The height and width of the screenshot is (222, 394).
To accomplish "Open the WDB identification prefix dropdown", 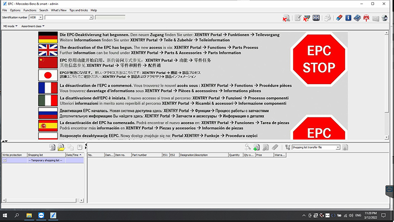I will pyautogui.click(x=40, y=17).
